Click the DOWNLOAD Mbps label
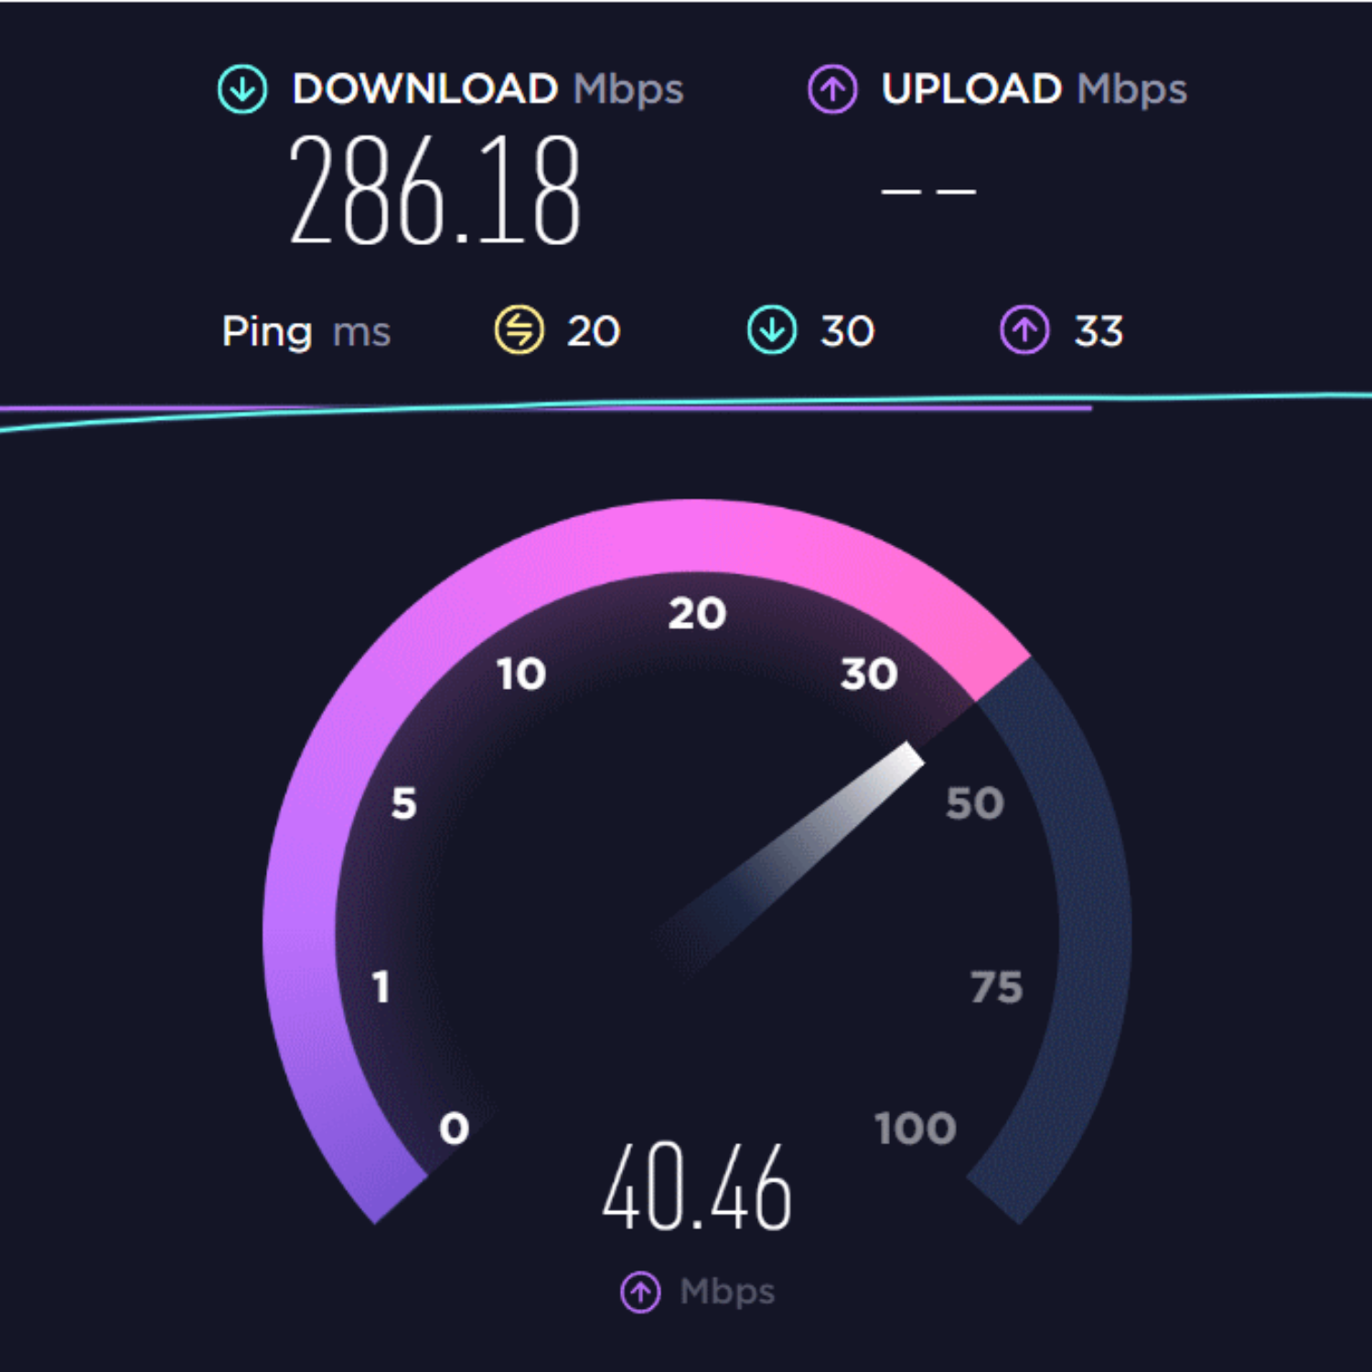Viewport: 1372px width, 1372px height. (488, 90)
